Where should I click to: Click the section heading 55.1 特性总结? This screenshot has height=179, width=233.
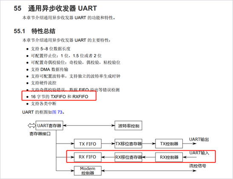point(35,31)
